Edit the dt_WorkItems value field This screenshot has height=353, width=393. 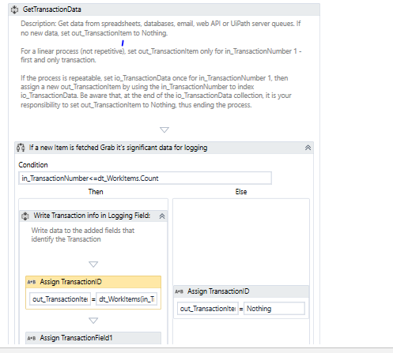pyautogui.click(x=127, y=299)
